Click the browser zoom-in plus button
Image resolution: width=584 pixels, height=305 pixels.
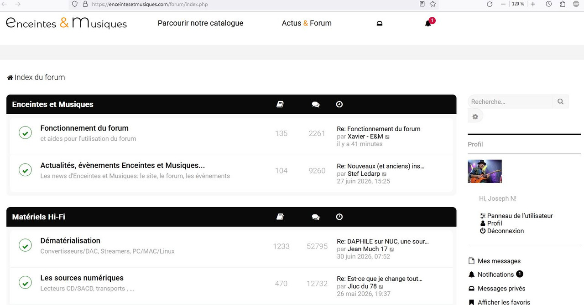(533, 4)
